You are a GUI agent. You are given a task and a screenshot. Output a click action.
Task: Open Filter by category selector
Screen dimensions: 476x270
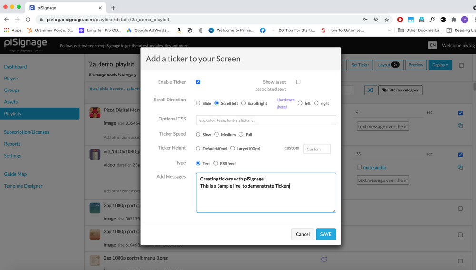pos(400,90)
